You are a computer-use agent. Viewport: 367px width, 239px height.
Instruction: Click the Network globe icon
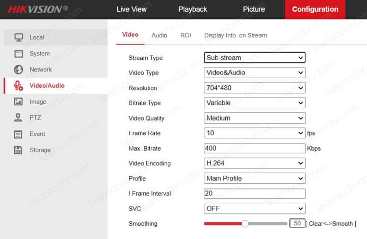(x=19, y=69)
